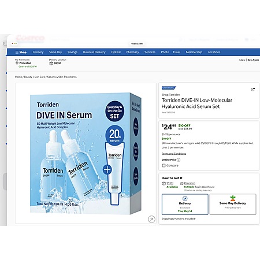Open the Shop hamburger menu
260x260 pixels.
[21, 52]
